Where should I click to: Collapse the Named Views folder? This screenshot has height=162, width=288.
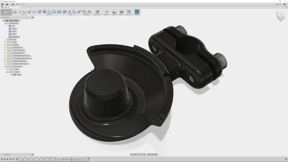point(5,23)
